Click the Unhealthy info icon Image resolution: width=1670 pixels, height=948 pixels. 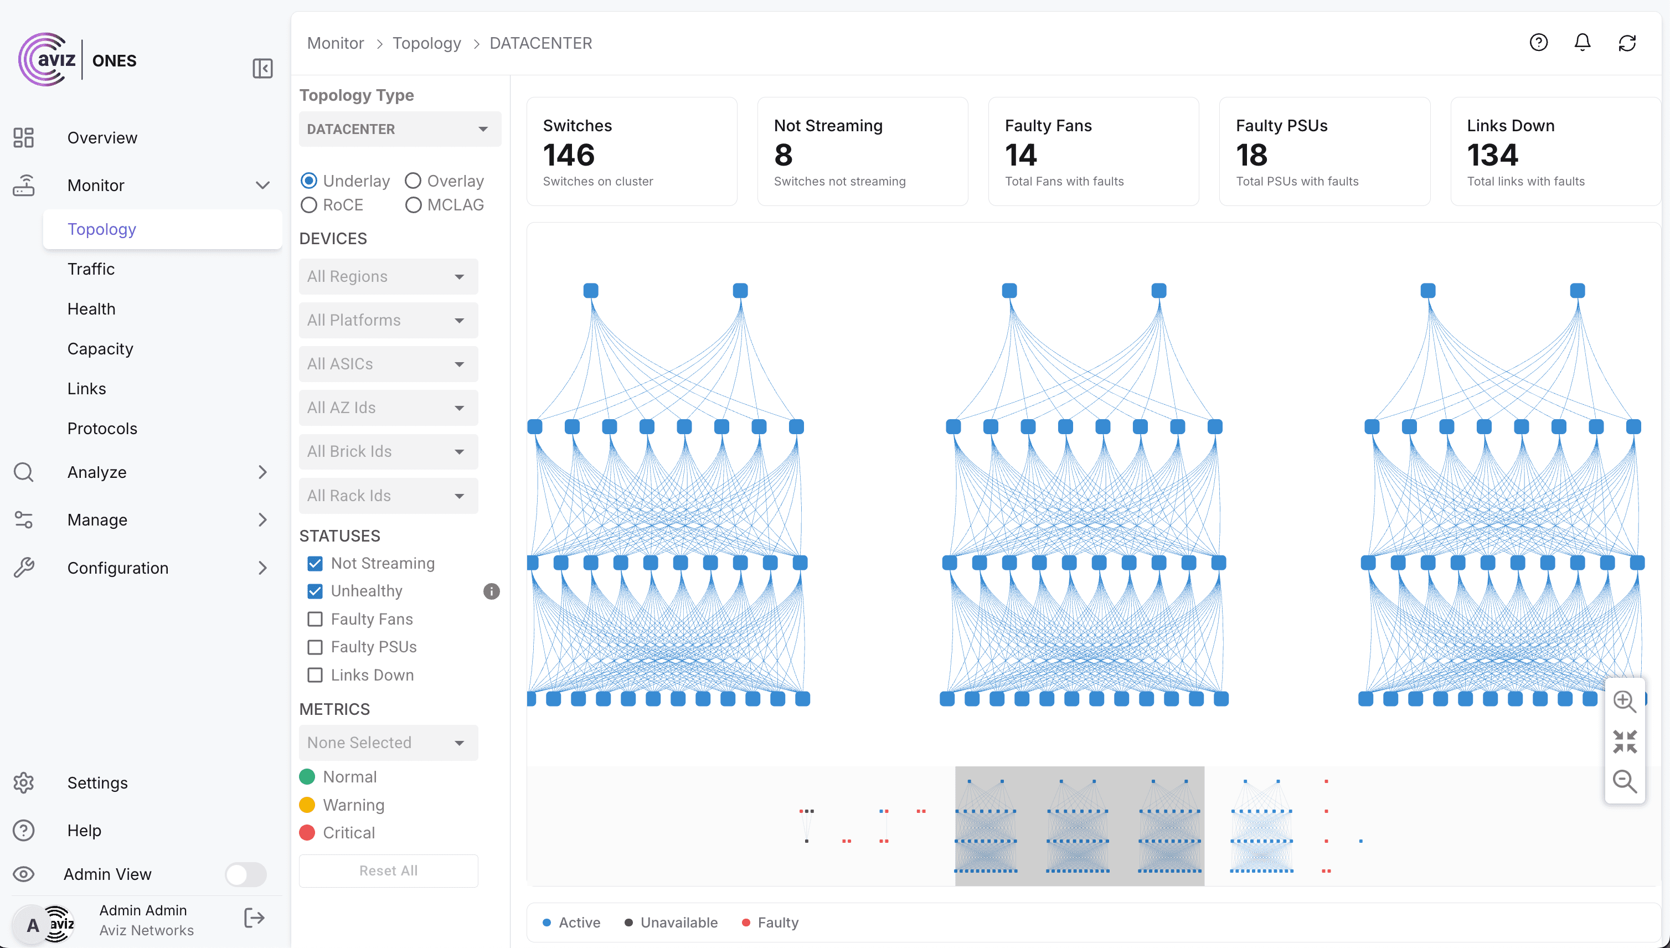[492, 591]
